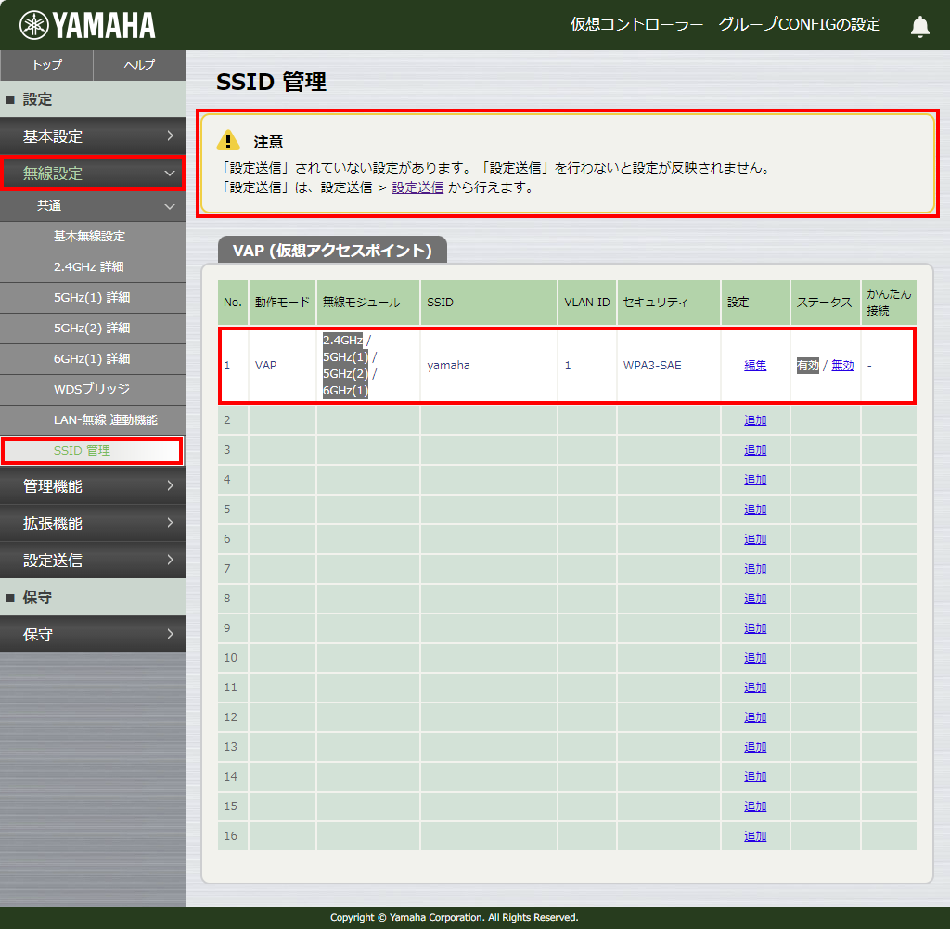Screen dimensions: 950x929
Task: Click the Yamaha logo
Action: [x=88, y=25]
